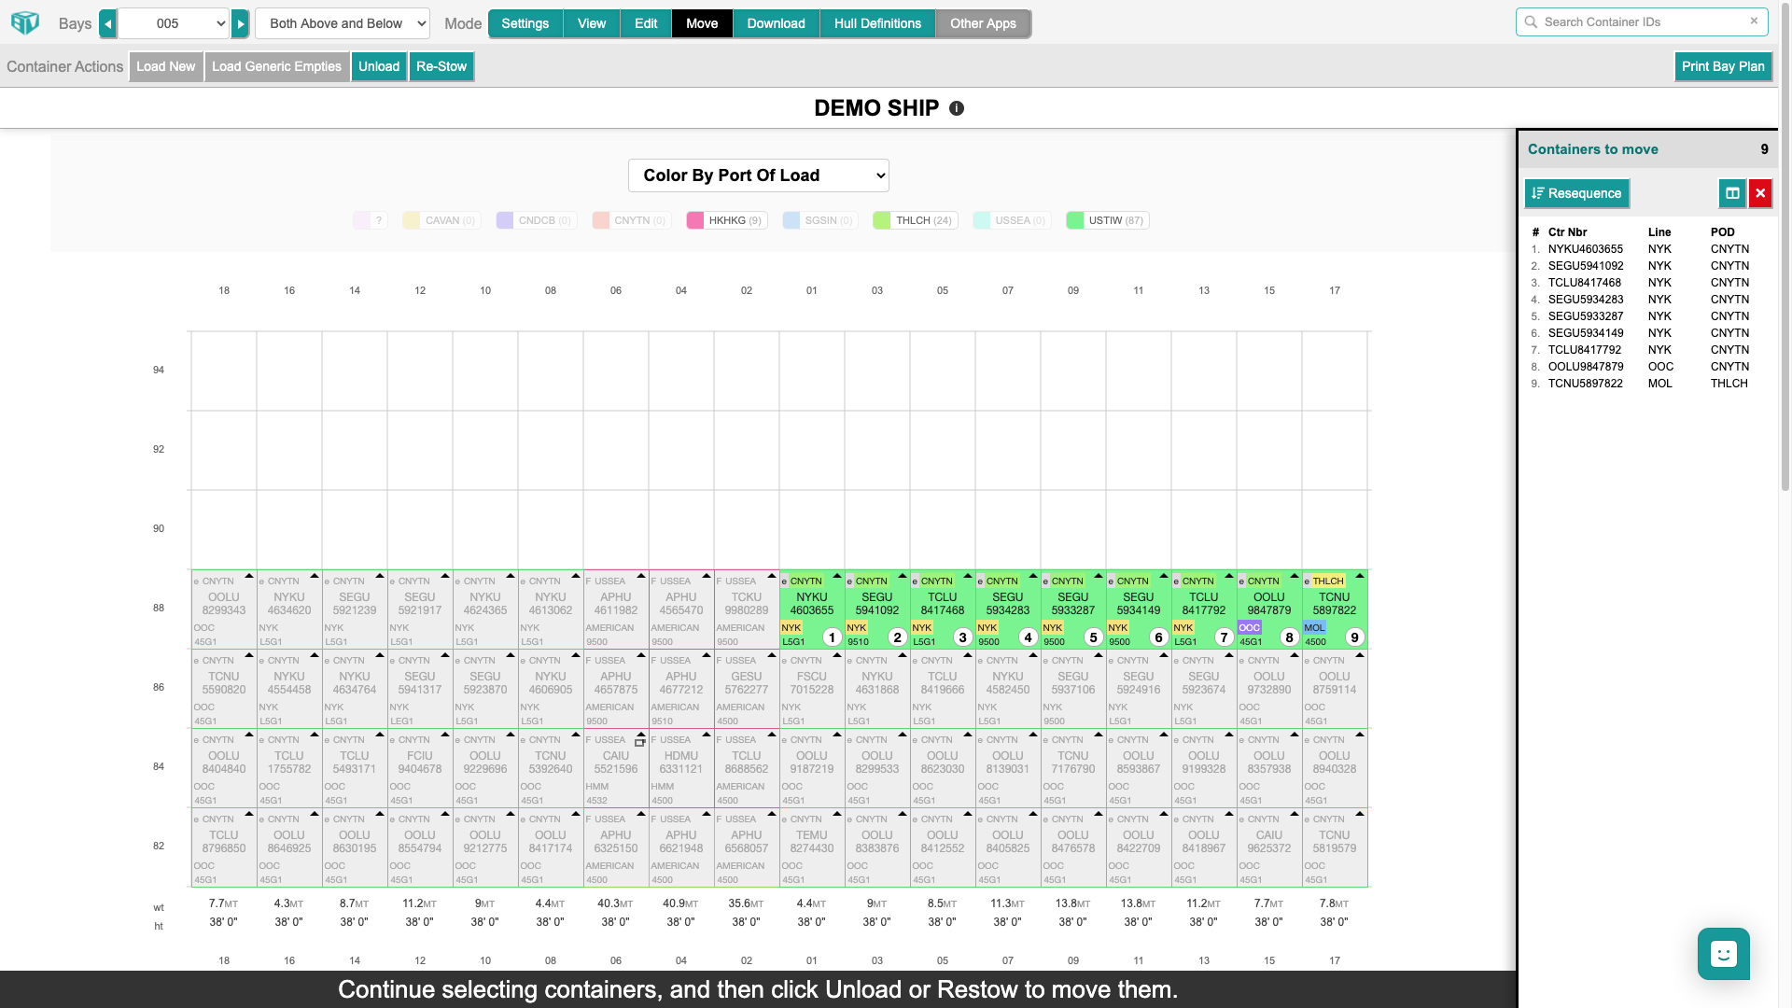Click the Resequence button

(1576, 193)
